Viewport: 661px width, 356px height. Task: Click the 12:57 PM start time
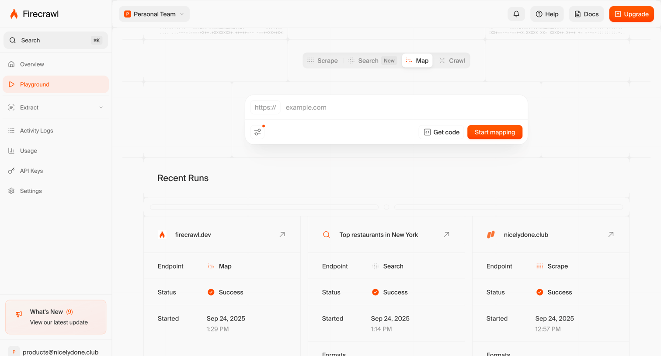[548, 329]
